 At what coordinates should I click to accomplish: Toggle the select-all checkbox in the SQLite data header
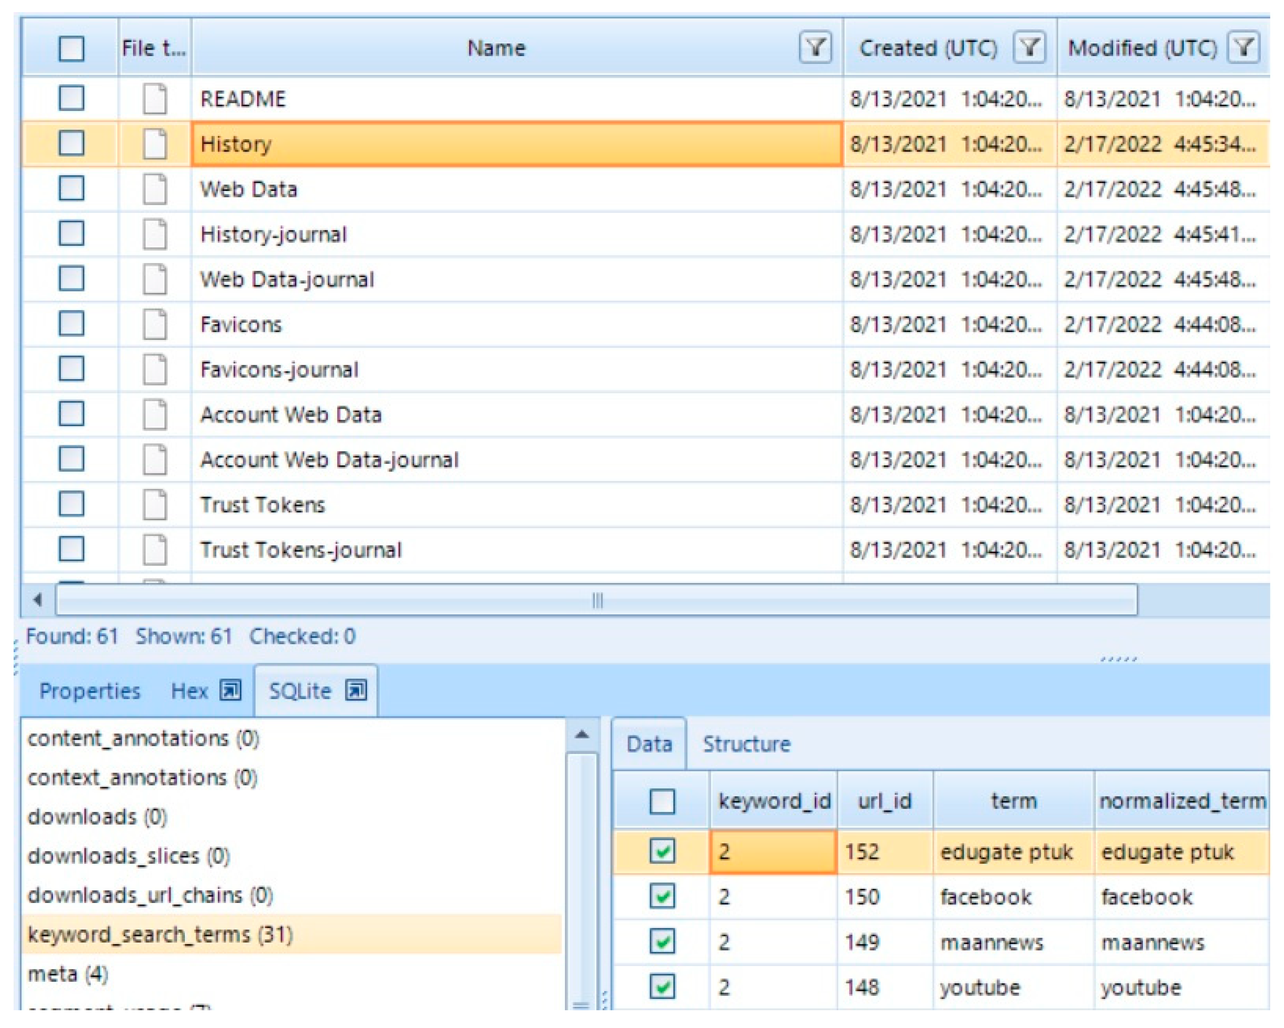[x=662, y=801]
